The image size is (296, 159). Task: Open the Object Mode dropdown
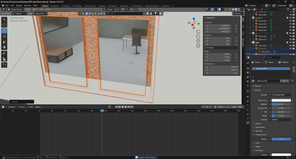coord(15,9)
